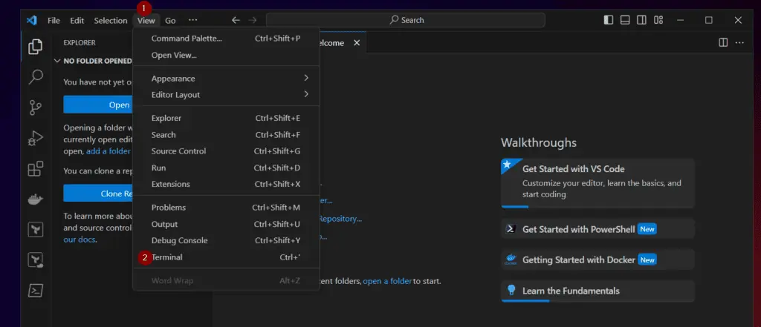761x327 pixels.
Task: Click the star badge on Get Started card
Action: point(507,165)
